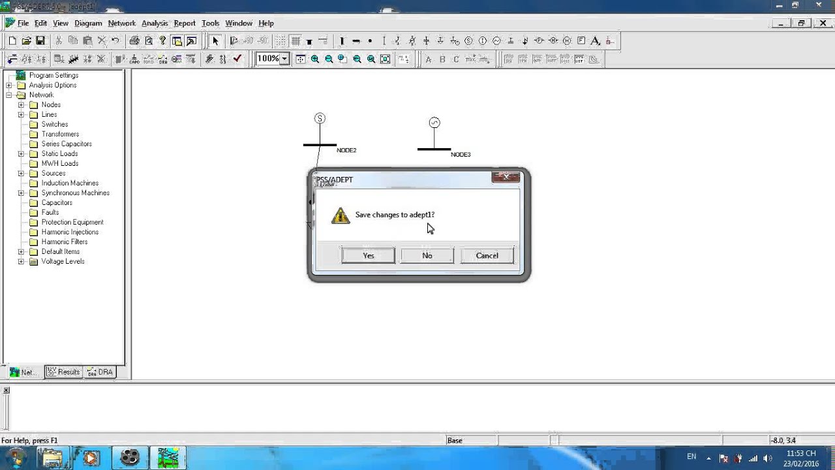This screenshot has width=835, height=470.
Task: Open the Report menu
Action: coord(185,23)
